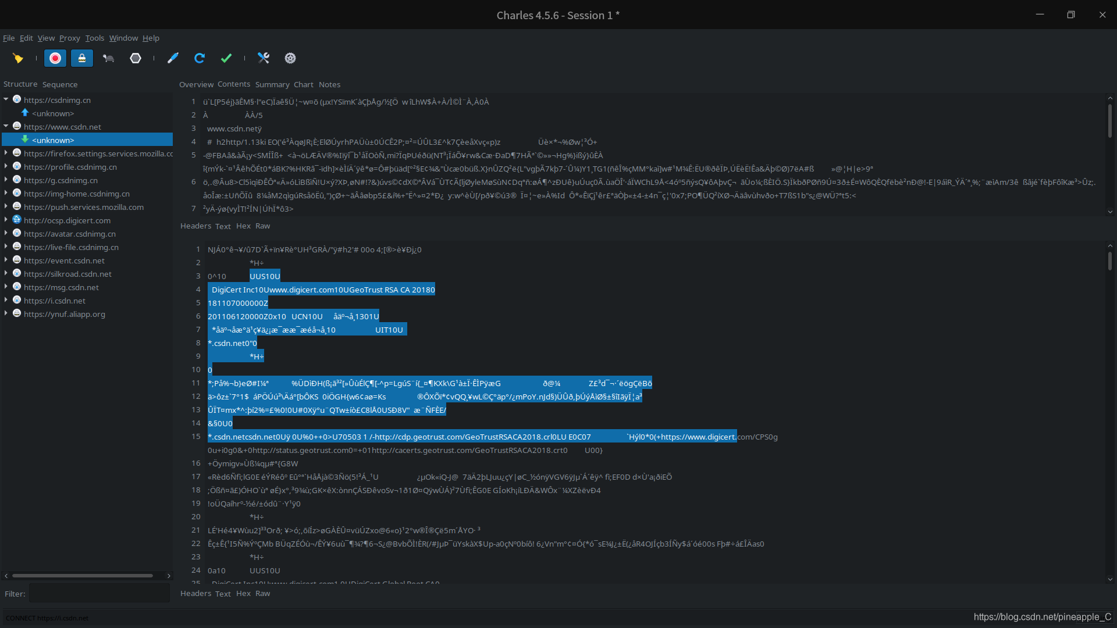
Task: Click the breakpoints hexagon icon
Action: click(136, 58)
